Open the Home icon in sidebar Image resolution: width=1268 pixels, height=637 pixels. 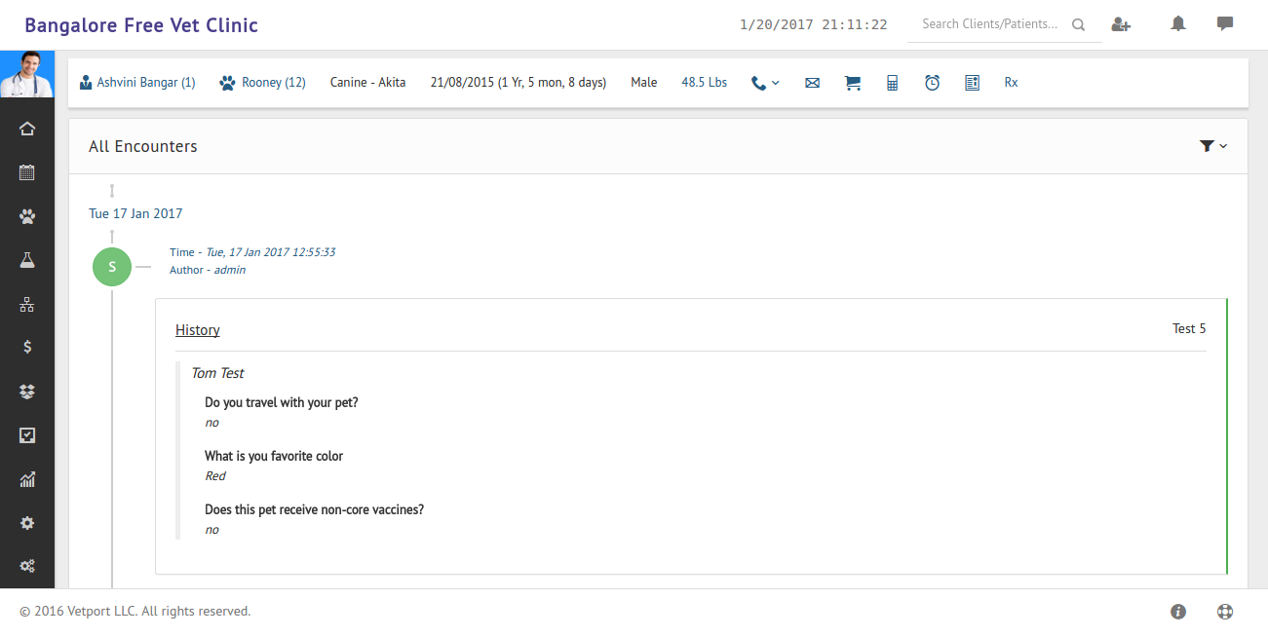pyautogui.click(x=27, y=129)
